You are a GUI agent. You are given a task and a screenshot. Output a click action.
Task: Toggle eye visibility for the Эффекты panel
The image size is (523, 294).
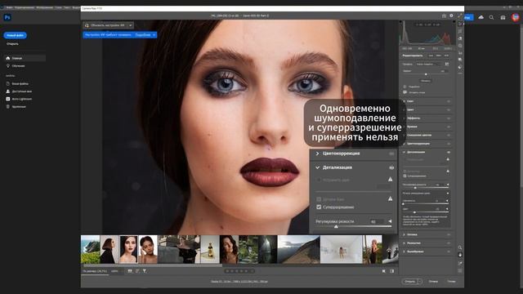(449, 118)
